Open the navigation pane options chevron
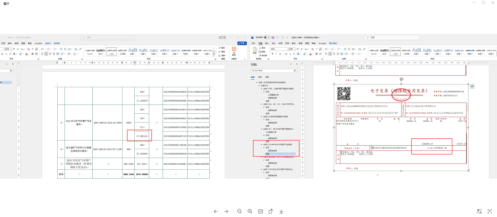The height and width of the screenshot is (217, 497). 291,64
